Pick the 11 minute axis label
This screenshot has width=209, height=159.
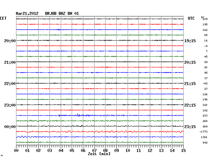[x=139, y=151]
